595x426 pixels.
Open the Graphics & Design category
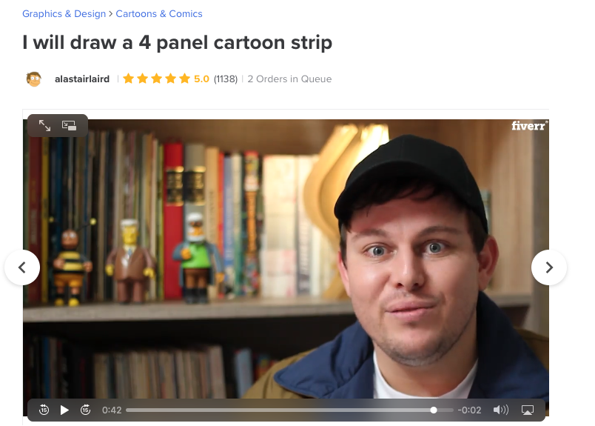click(64, 13)
